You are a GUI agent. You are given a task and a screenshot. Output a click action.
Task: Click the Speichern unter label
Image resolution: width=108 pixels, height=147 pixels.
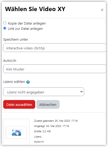[16, 40]
